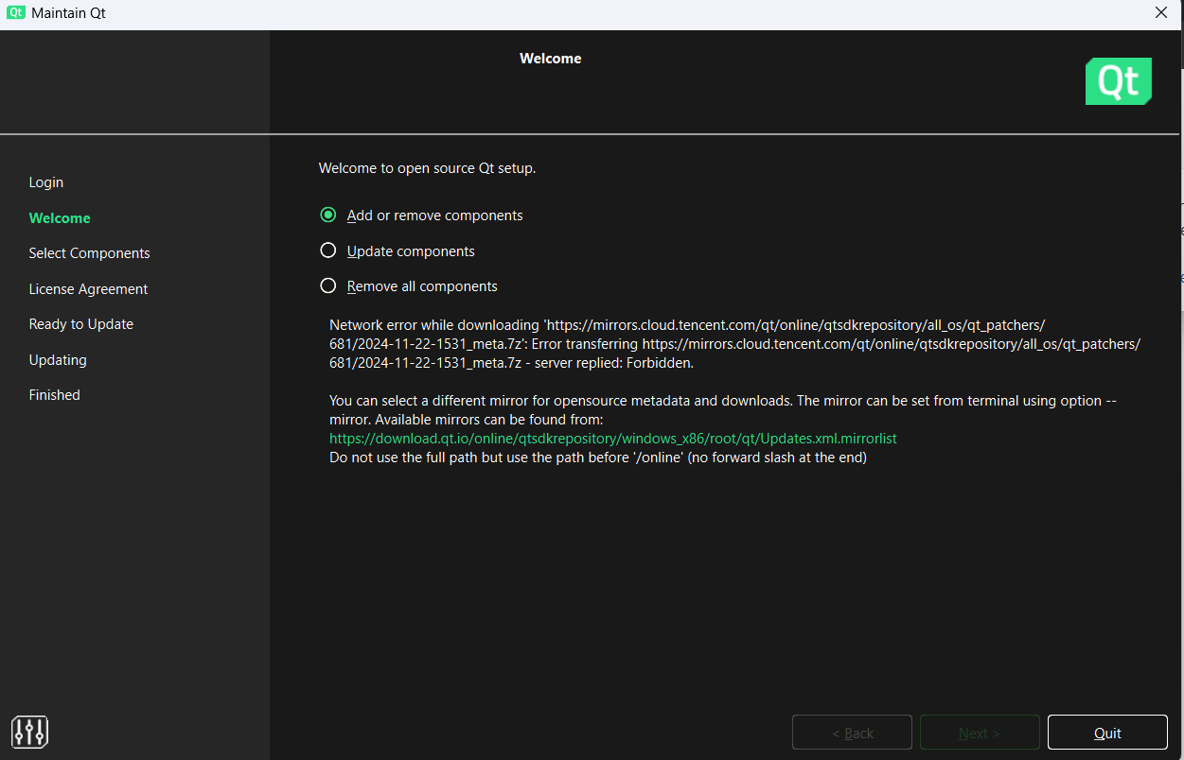Click the Welcome step in sidebar
Viewport: 1184px width, 760px height.
coord(60,218)
